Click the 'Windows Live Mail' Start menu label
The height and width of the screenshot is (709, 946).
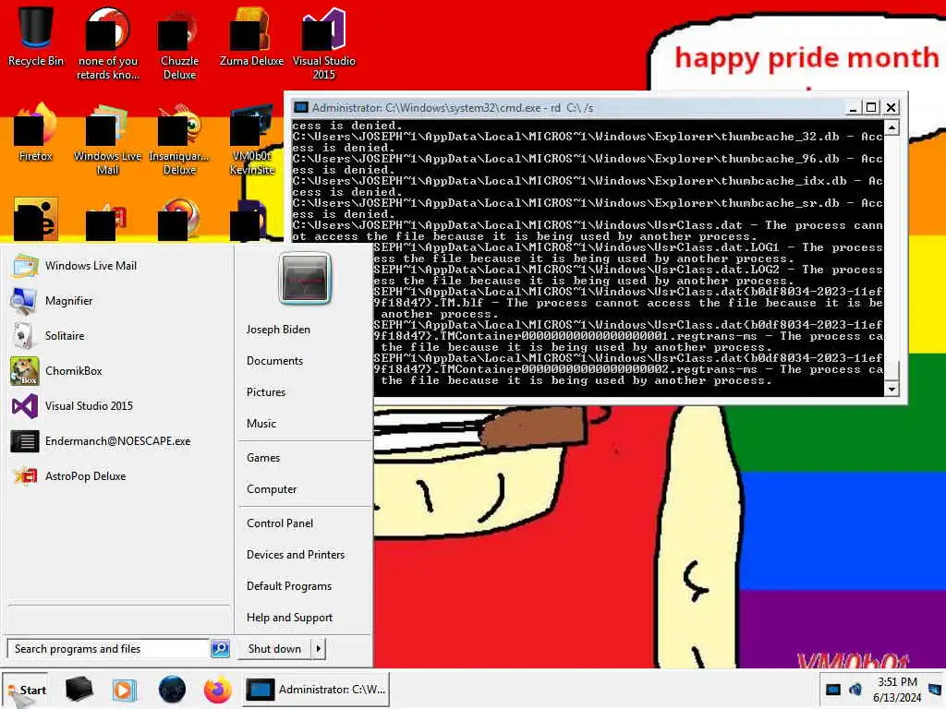[x=91, y=266]
